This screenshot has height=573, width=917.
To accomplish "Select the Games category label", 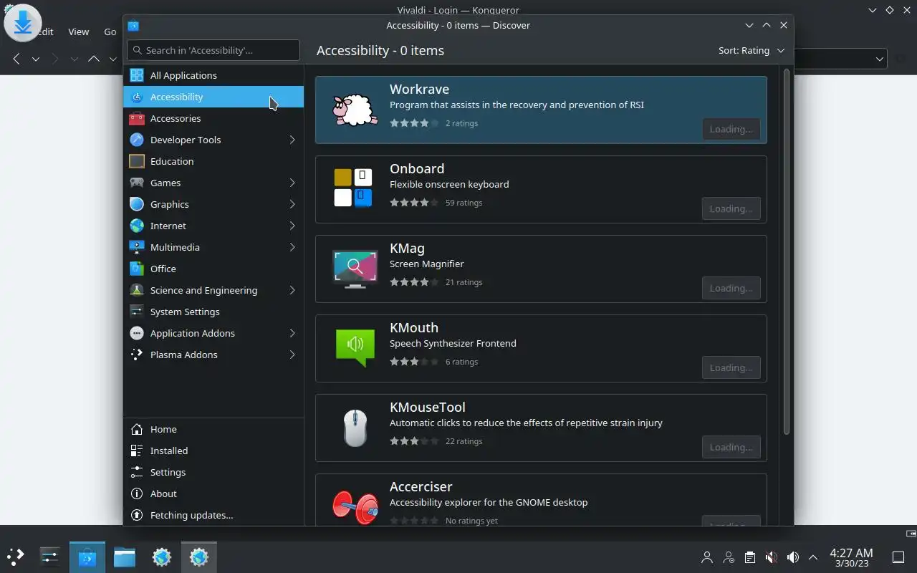I will (x=165, y=183).
